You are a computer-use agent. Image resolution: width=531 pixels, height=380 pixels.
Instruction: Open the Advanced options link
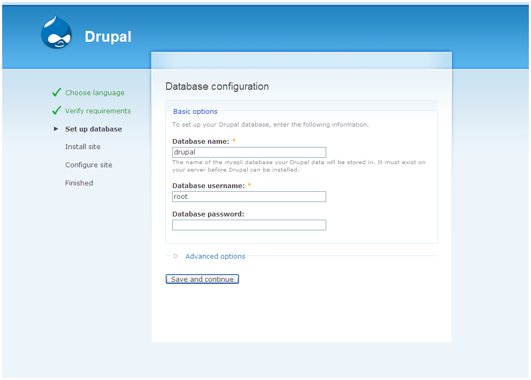(216, 257)
